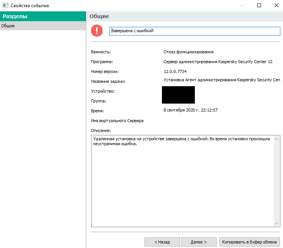Click the Далее button
Viewport: 283px width, 248px height.
pos(199,242)
